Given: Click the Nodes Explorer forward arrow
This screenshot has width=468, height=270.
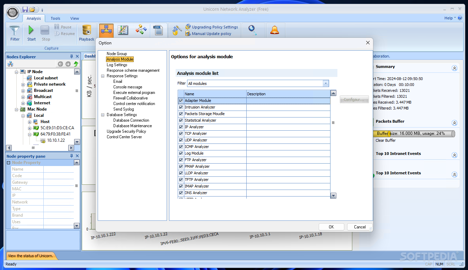Looking at the screenshot, I should pos(68,64).
